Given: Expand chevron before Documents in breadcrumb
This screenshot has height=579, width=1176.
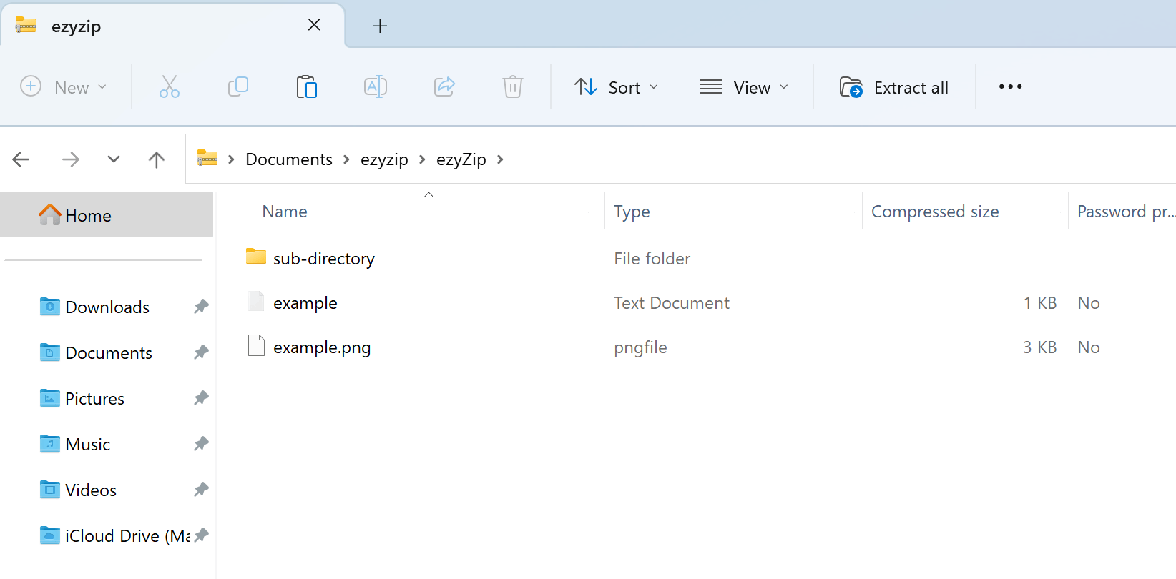Looking at the screenshot, I should [x=231, y=159].
